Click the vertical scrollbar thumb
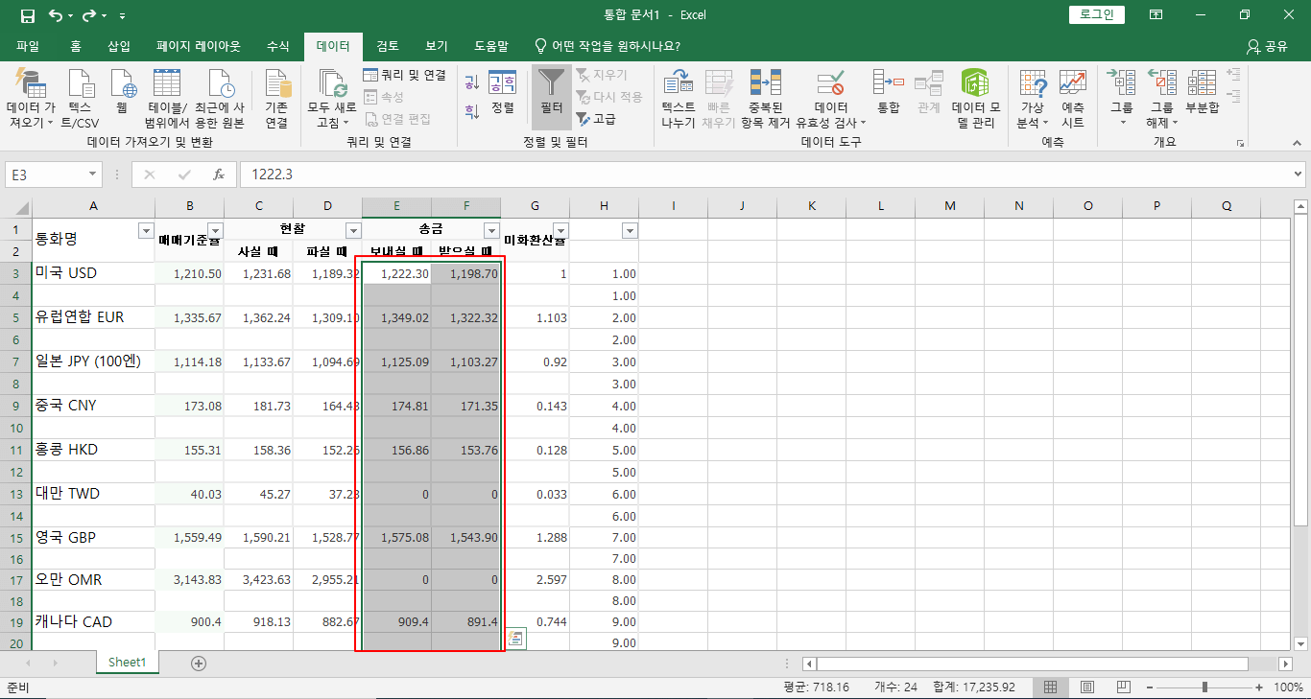1311x699 pixels. 1300,370
